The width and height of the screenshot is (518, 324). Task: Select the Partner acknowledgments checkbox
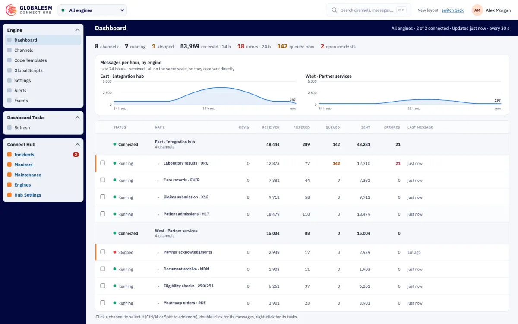tap(103, 252)
